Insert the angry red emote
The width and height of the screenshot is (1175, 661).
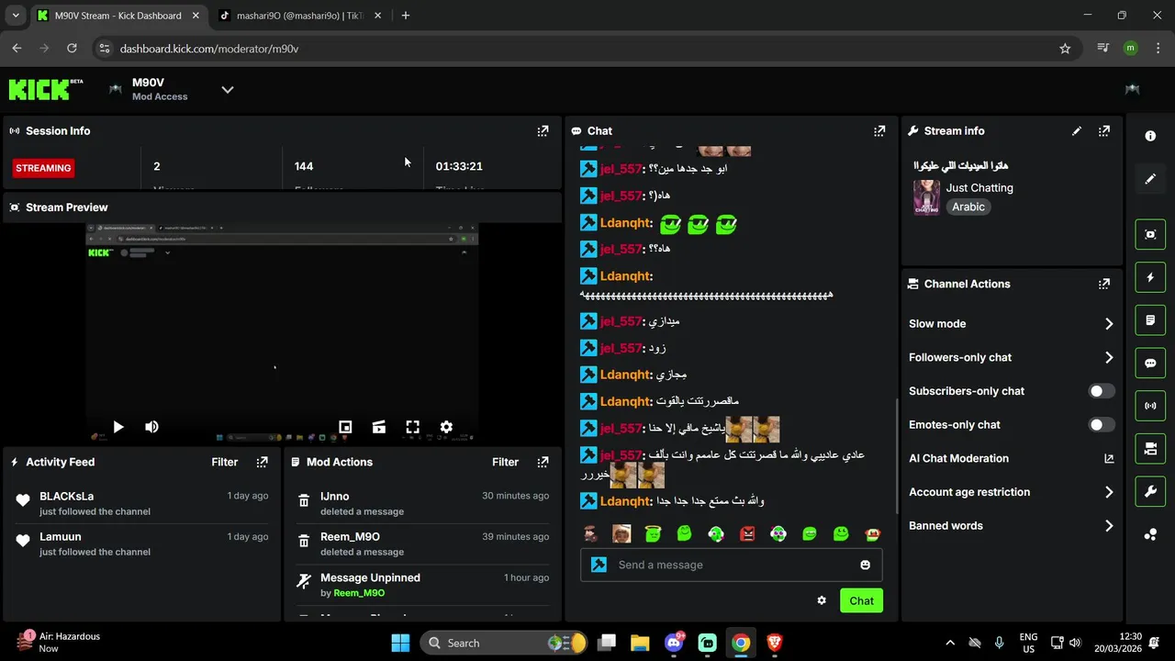tap(747, 533)
